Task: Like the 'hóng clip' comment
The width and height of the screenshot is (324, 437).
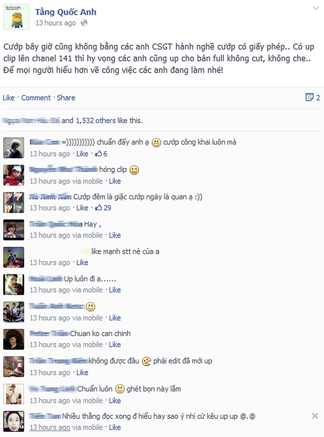Action: tap(115, 181)
